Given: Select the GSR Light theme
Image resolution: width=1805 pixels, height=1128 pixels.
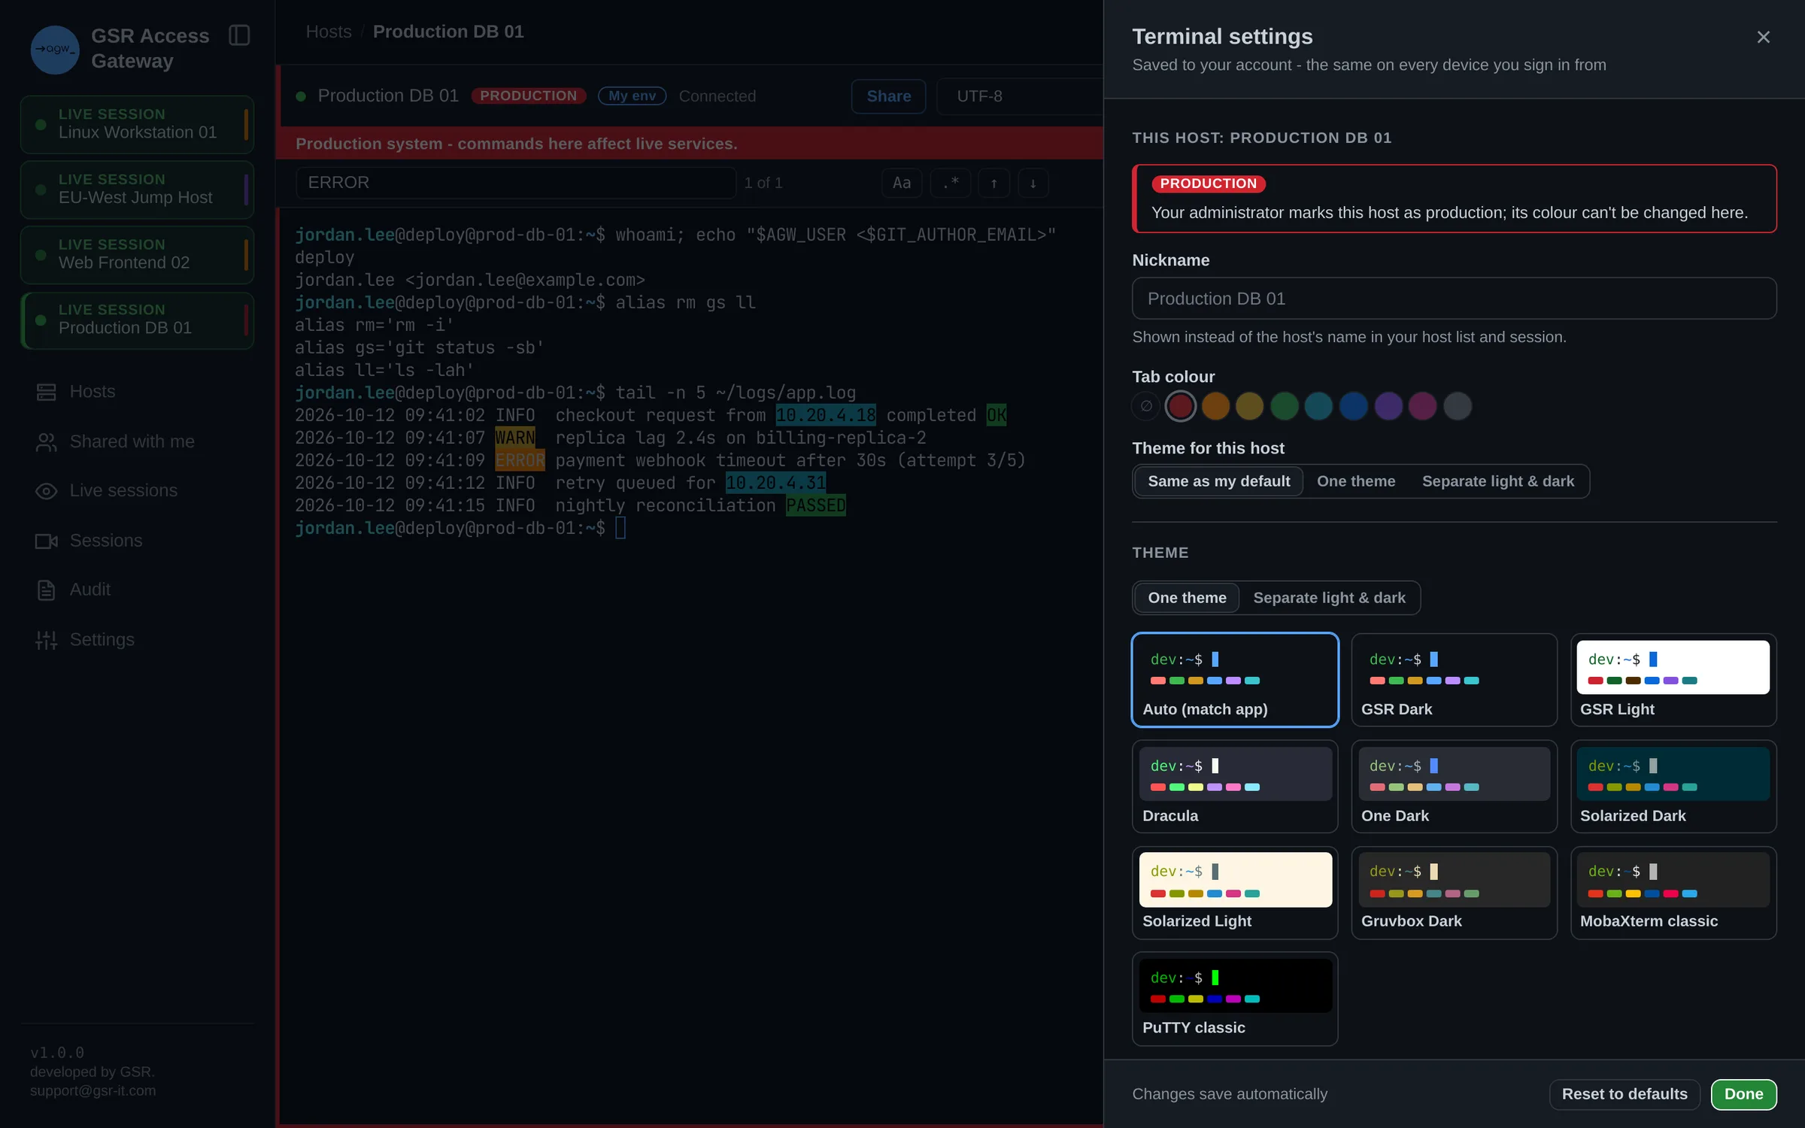Looking at the screenshot, I should click(1673, 680).
